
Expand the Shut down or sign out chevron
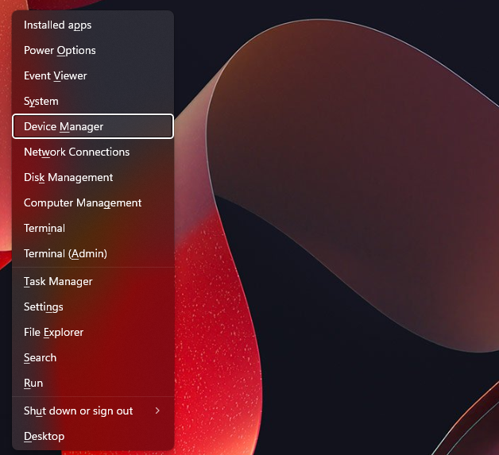(157, 411)
